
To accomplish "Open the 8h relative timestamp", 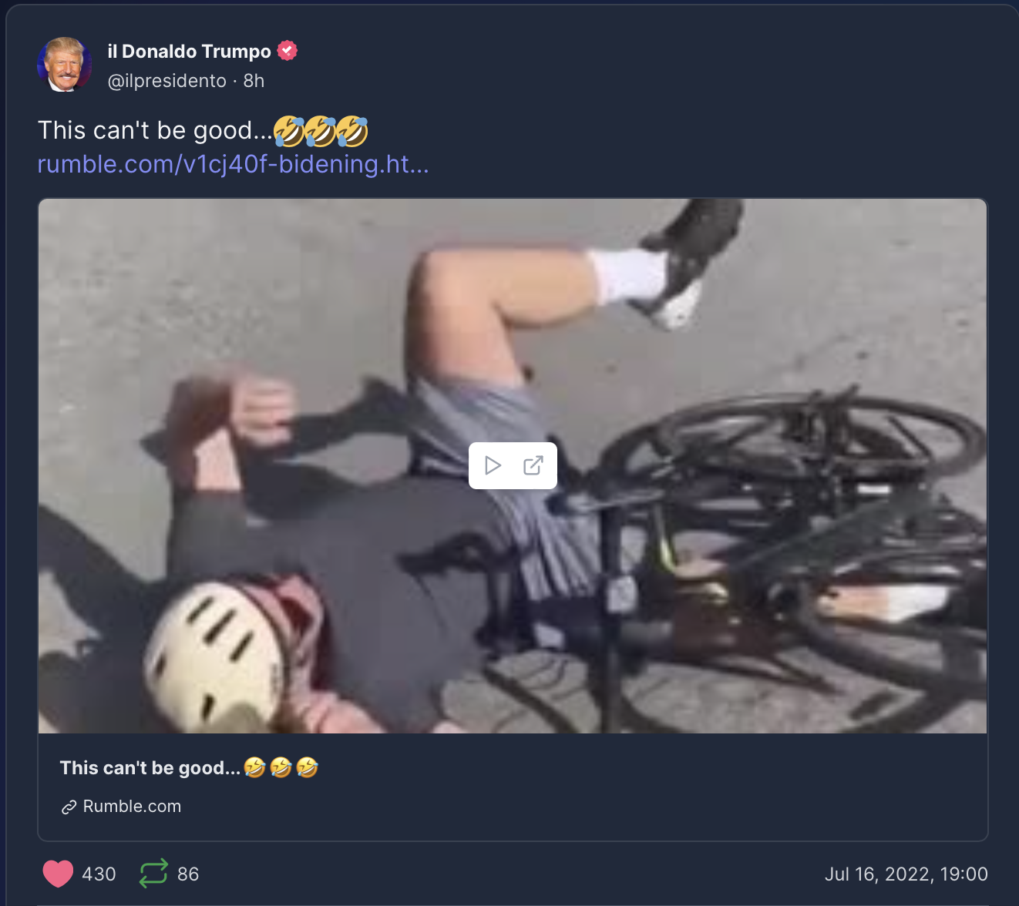I will pyautogui.click(x=254, y=81).
